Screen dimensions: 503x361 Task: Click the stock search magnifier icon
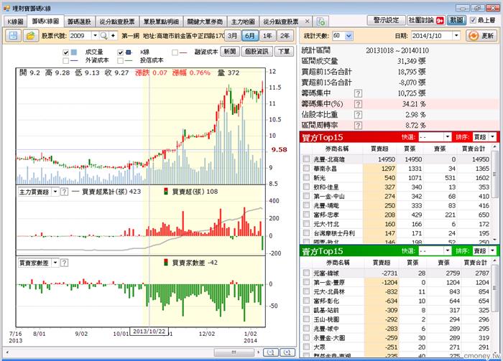(x=103, y=35)
